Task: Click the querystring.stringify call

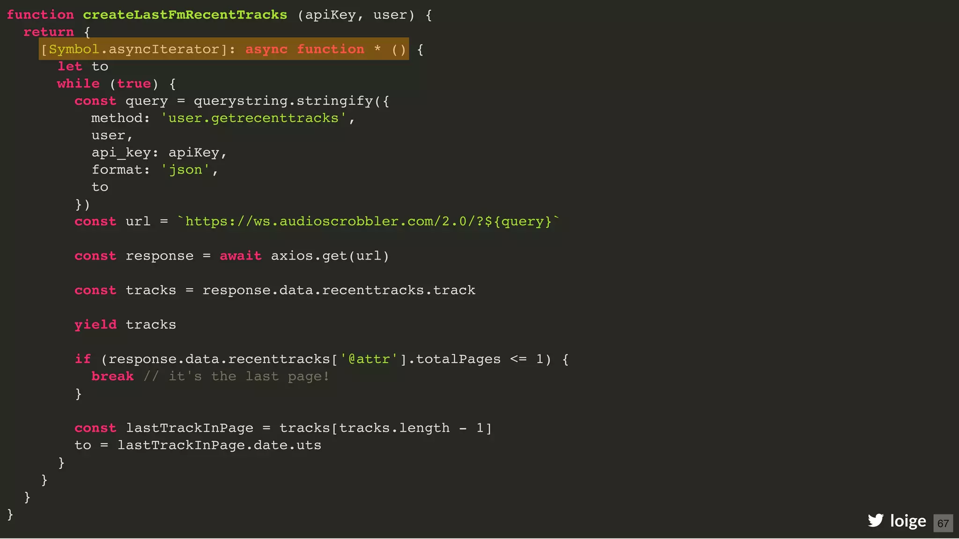Action: tap(291, 101)
